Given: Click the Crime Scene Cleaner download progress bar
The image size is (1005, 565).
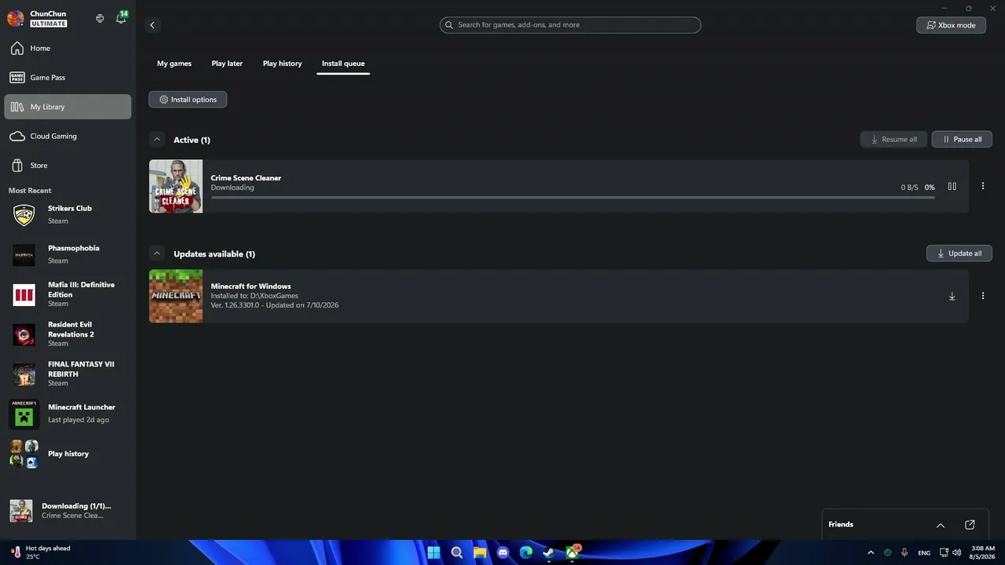Looking at the screenshot, I should tap(572, 198).
